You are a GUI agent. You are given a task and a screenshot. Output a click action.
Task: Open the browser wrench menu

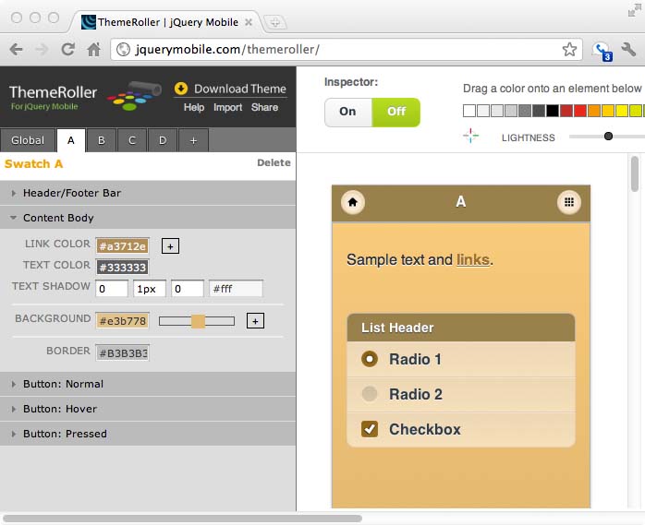(x=628, y=49)
